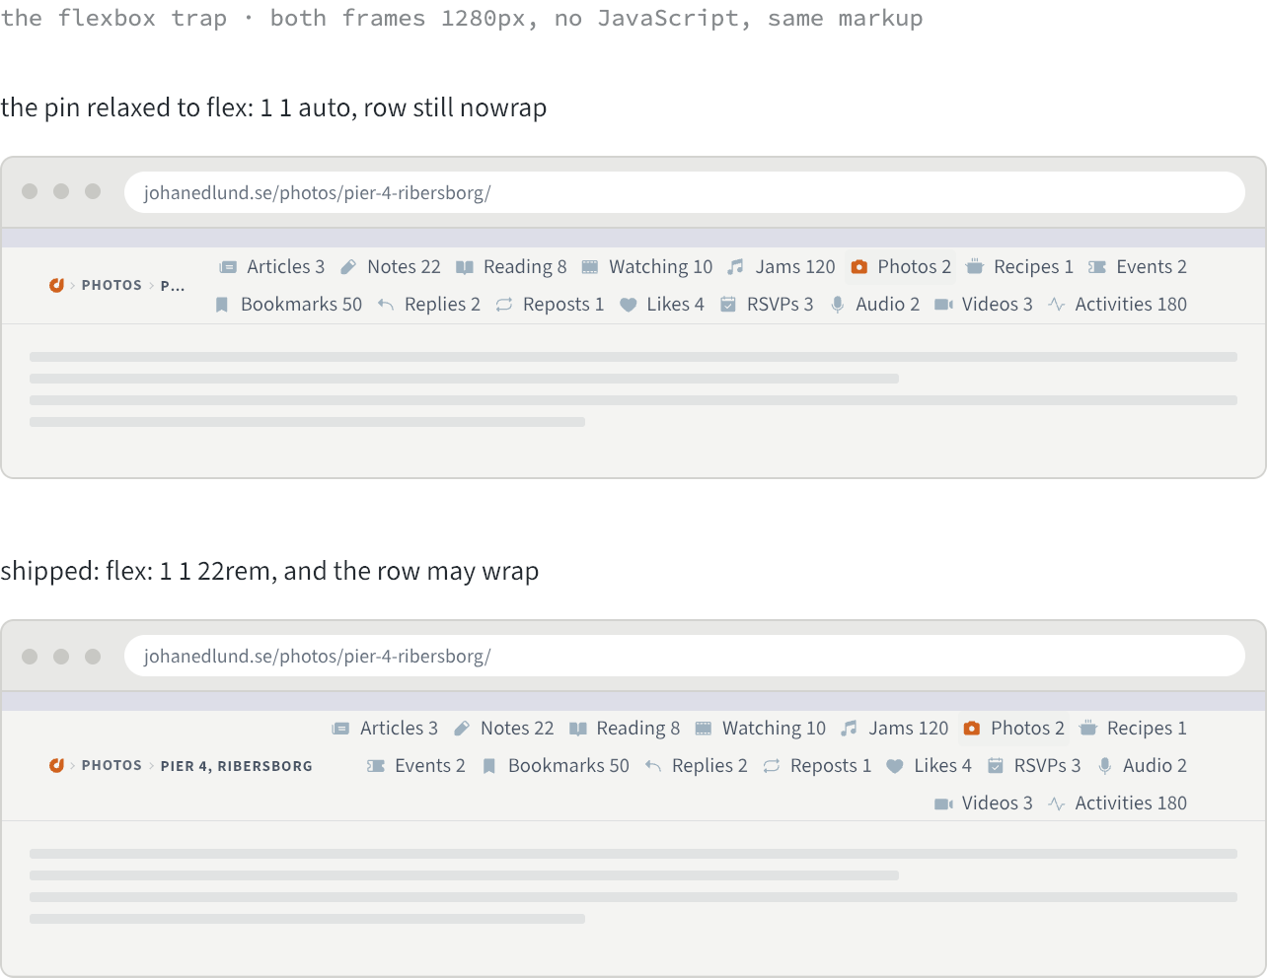Screen dimensions: 1267x978
Task: Open Recipes 1 in the bottom frame
Action: (1133, 729)
